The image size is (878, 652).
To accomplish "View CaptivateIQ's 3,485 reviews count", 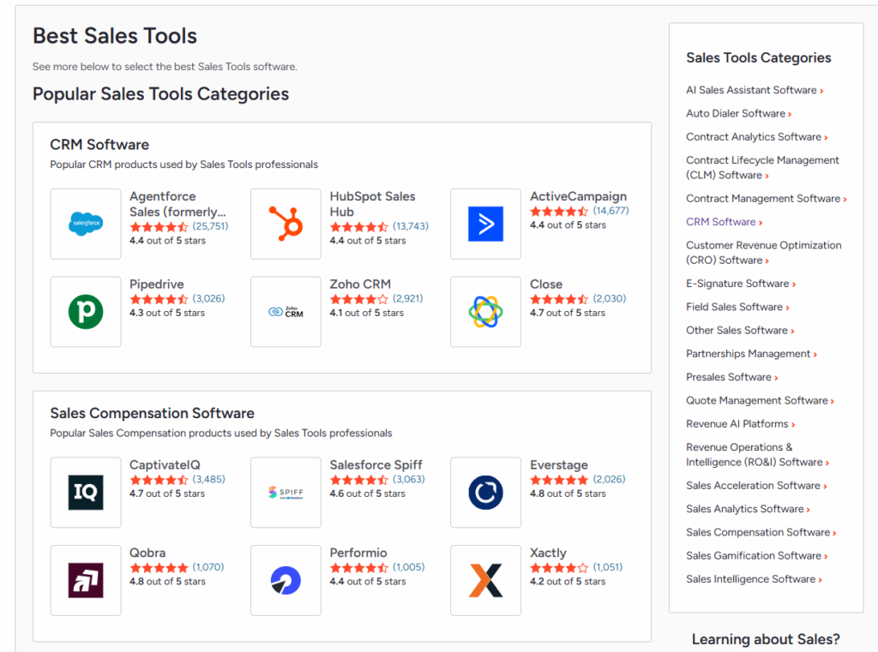I will tap(209, 480).
